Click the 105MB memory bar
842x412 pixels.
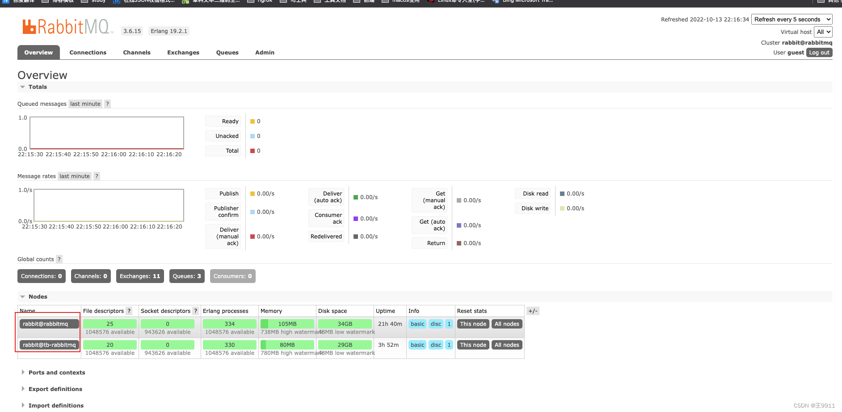pyautogui.click(x=287, y=324)
